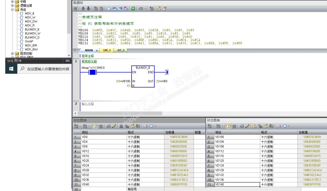Click the instruction tree scrollbar down arrow
The width and height of the screenshot is (327, 191).
[x=69, y=55]
